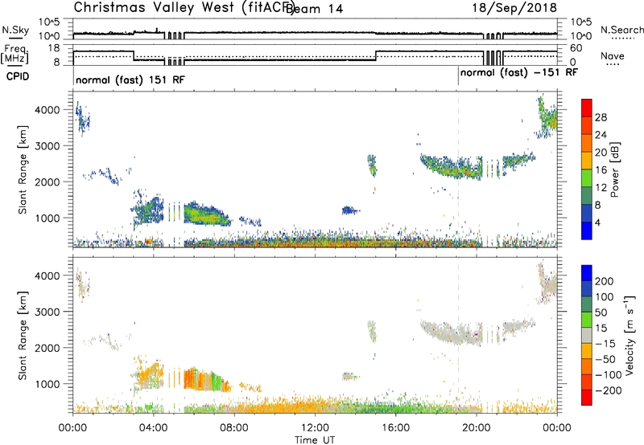Select the "normal (fast) -151 RF" CPID text
644x445 pixels.
(x=518, y=72)
